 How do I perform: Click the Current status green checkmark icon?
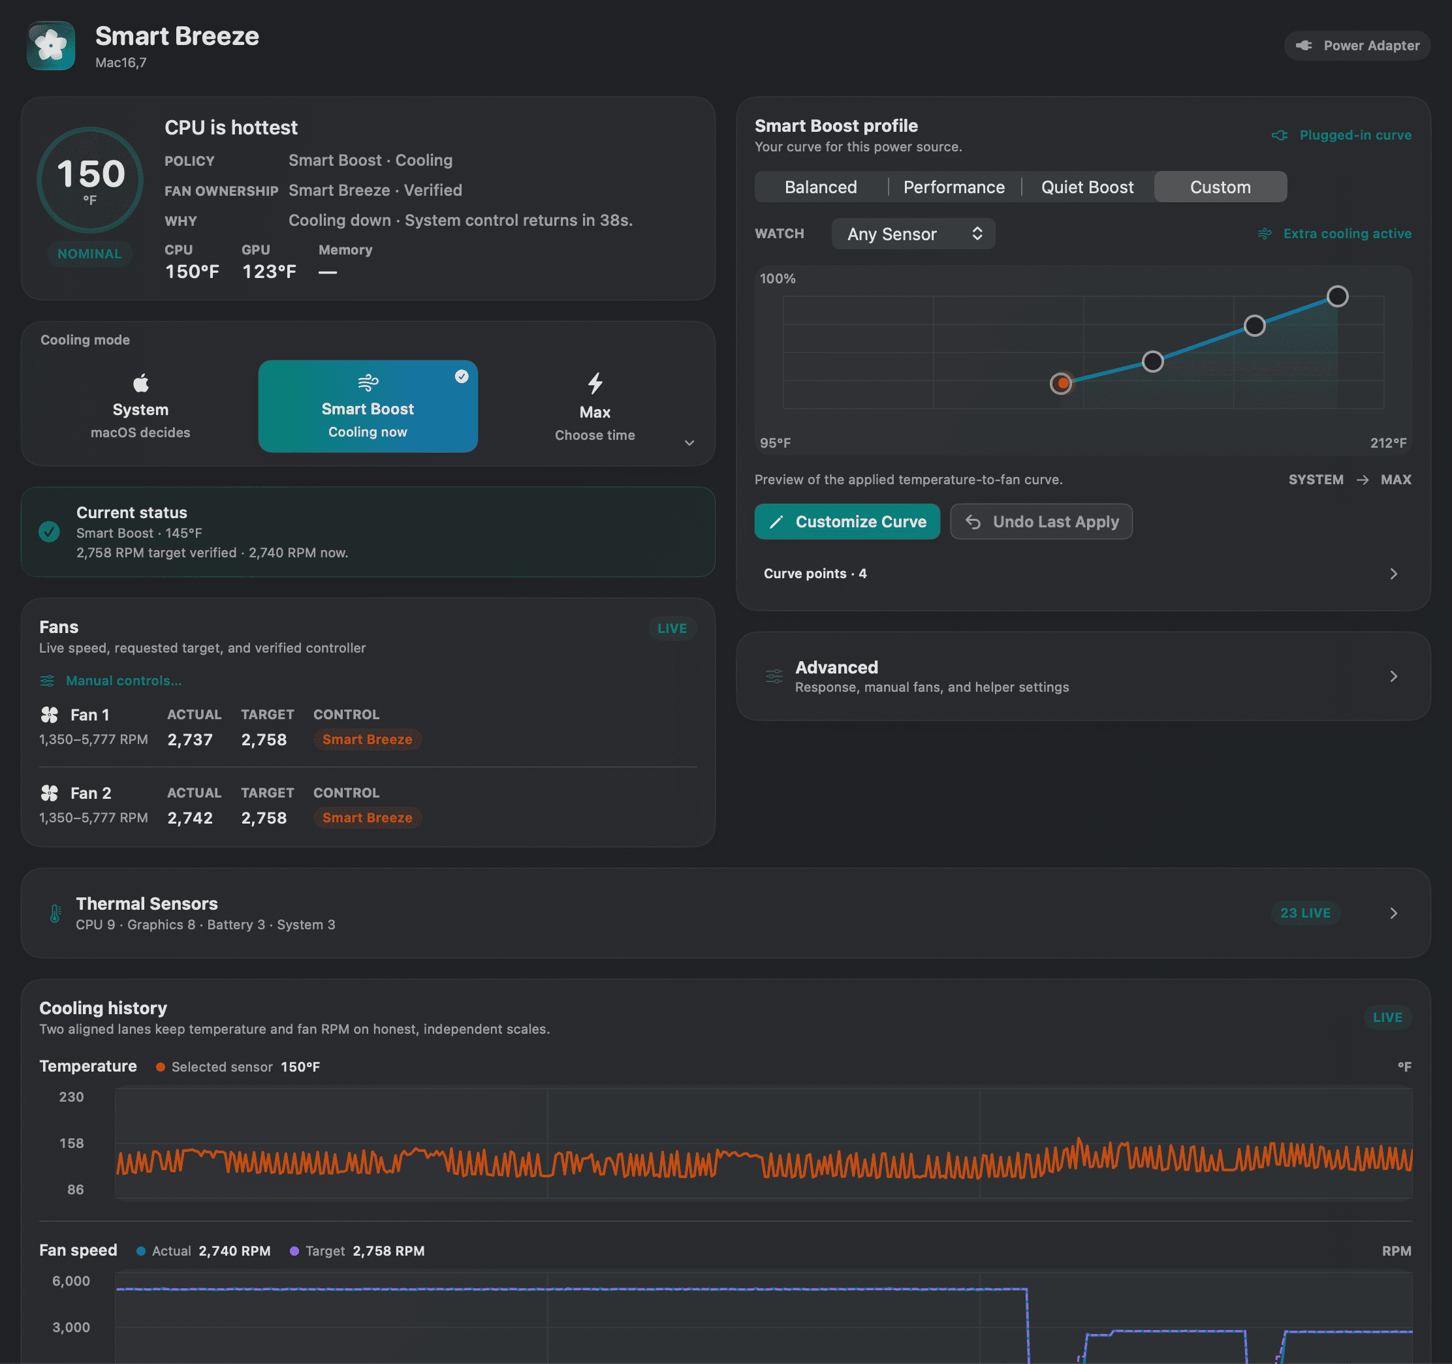(49, 532)
